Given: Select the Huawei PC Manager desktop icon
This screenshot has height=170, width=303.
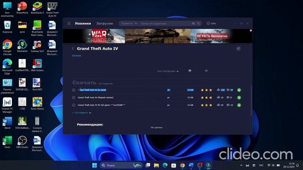Looking at the screenshot, I should pos(8,105).
